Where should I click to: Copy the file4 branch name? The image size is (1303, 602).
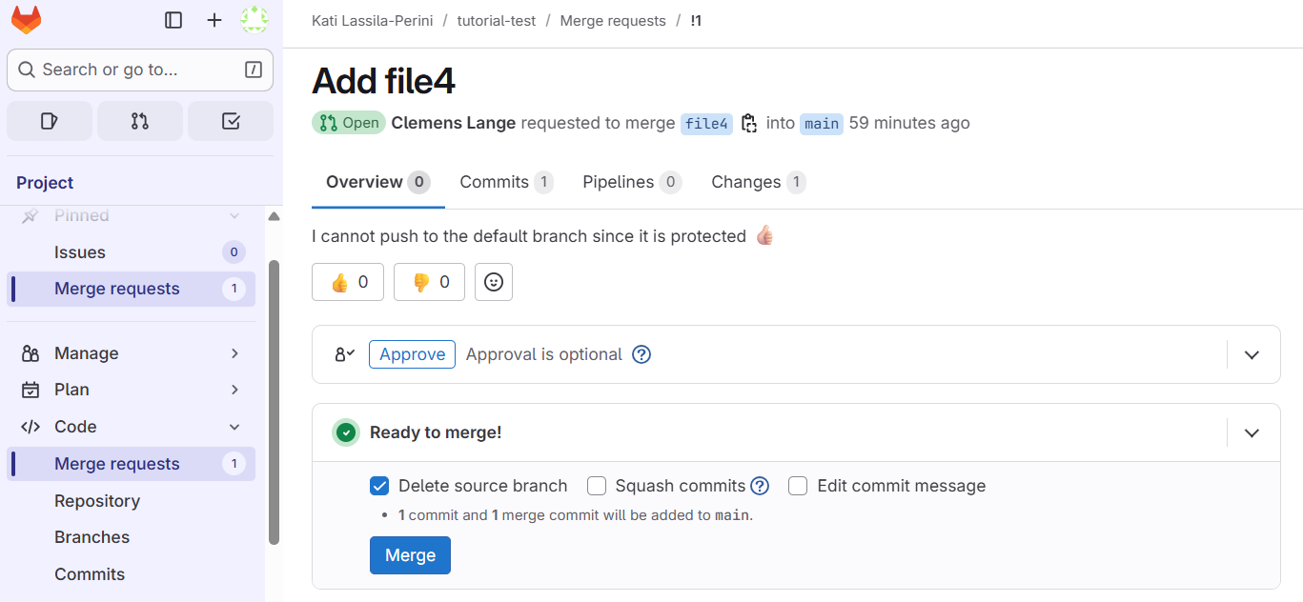coord(749,123)
